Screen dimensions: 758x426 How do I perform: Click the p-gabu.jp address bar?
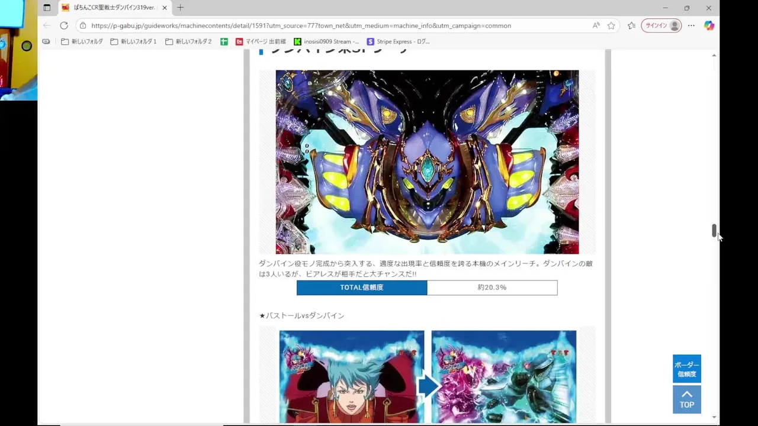pos(301,25)
